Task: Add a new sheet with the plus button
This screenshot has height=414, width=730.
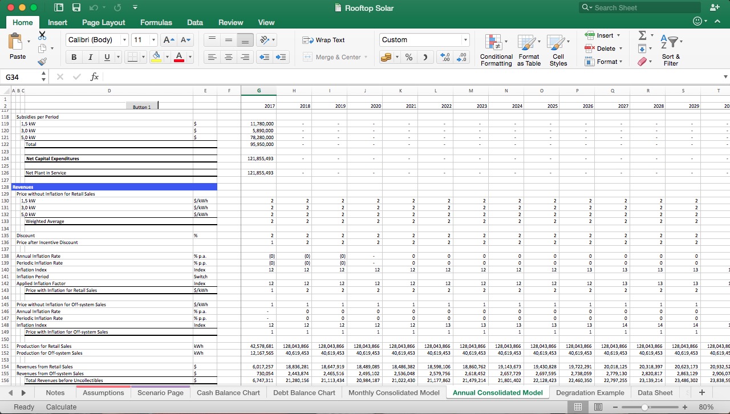Action: coord(702,392)
